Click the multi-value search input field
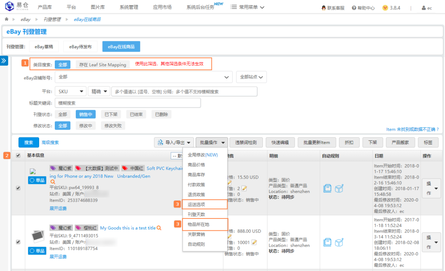The width and height of the screenshot is (445, 271). (x=185, y=92)
